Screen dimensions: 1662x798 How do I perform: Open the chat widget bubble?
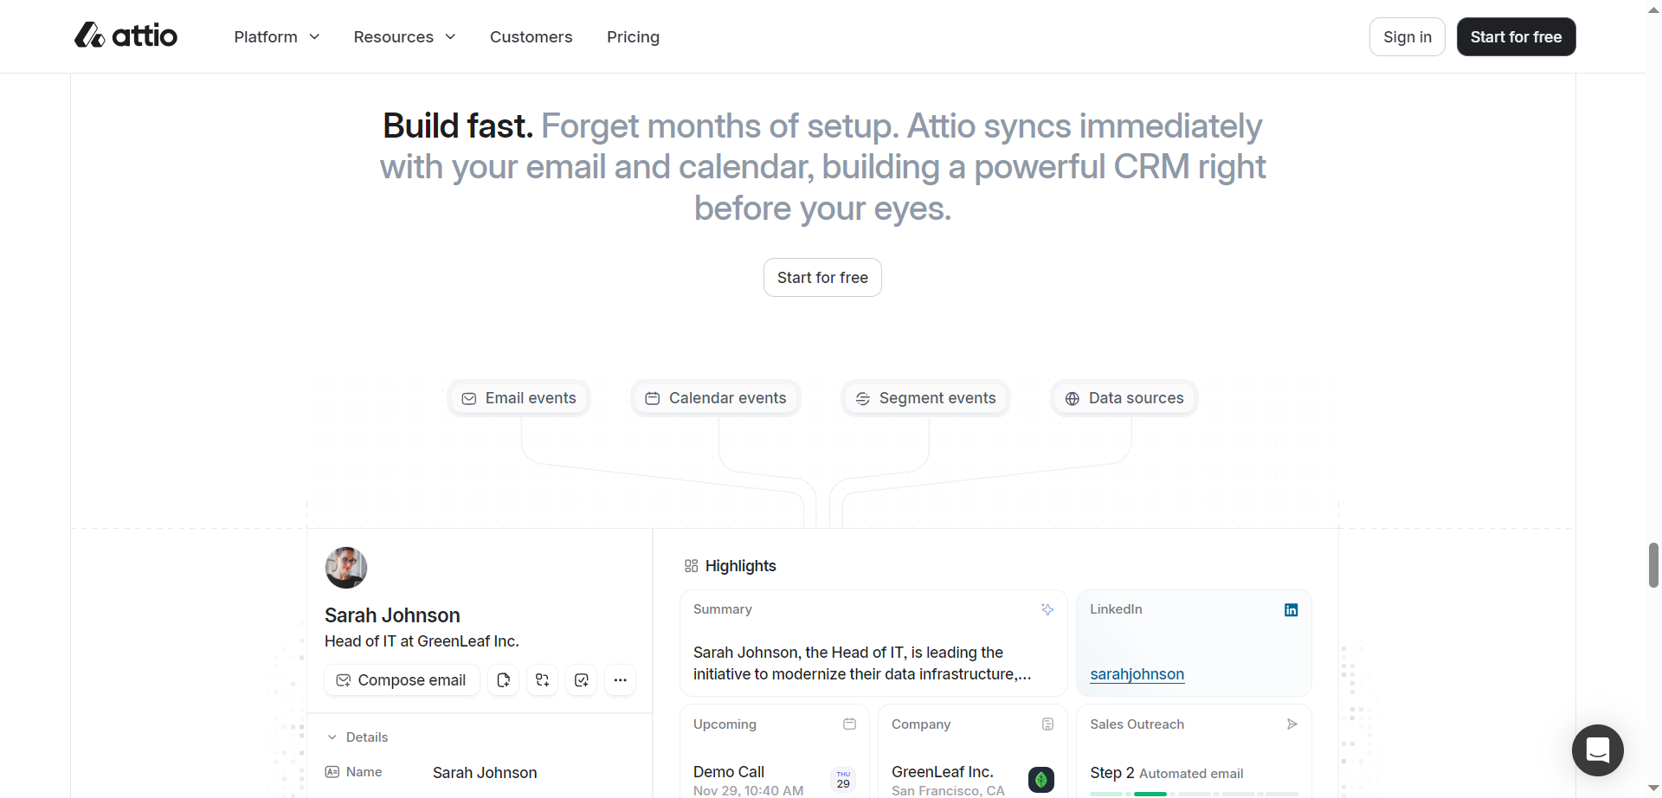[x=1598, y=750]
